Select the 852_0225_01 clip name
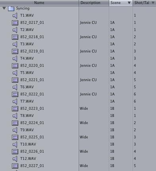Viewport: 156px width, 171px height. point(32,137)
